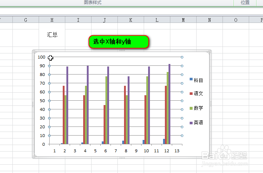The image size is (263, 173).
Task: Select column G header
Action: (x=26, y=20)
